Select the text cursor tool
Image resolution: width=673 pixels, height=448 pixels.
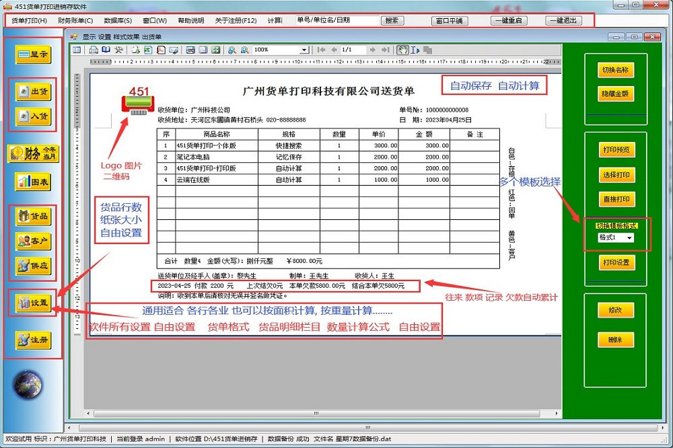coord(415,50)
